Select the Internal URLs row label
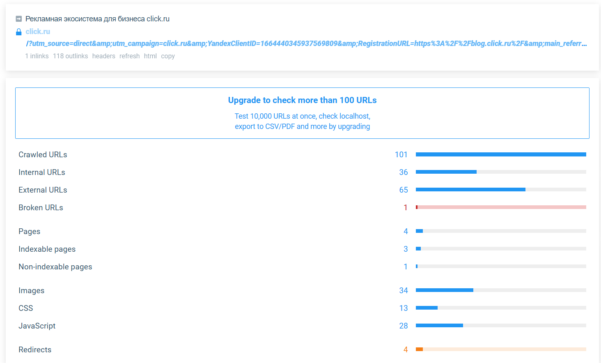Image resolution: width=601 pixels, height=363 pixels. pos(42,172)
